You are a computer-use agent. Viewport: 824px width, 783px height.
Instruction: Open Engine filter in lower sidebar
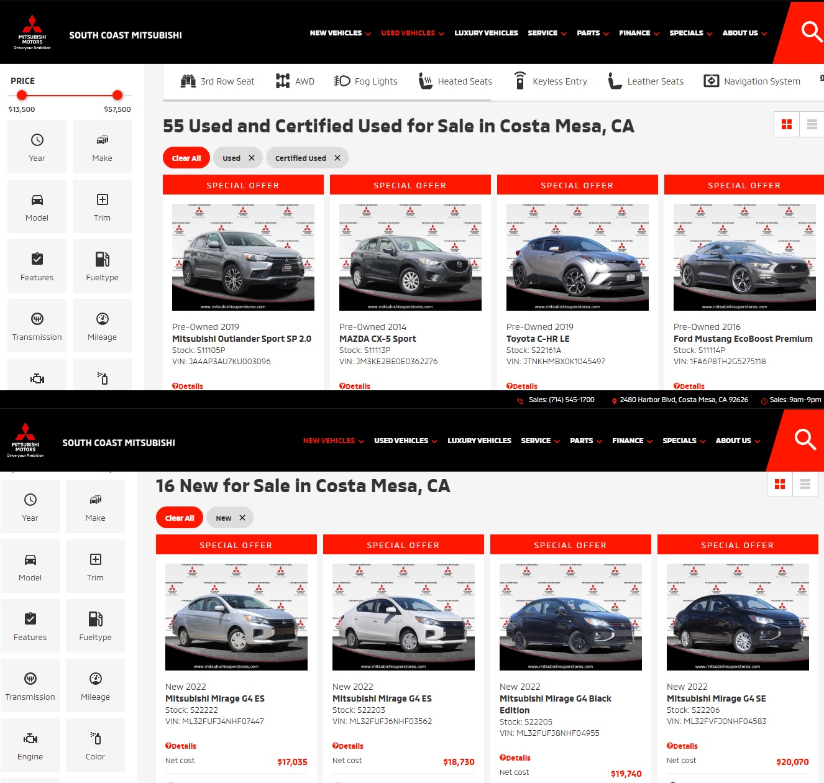coord(30,745)
